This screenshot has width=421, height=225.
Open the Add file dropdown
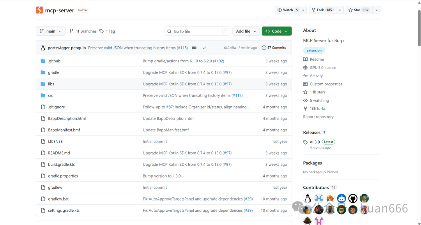pyautogui.click(x=246, y=31)
